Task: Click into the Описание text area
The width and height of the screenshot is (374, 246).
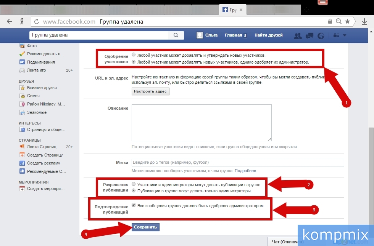Action: pyautogui.click(x=201, y=123)
